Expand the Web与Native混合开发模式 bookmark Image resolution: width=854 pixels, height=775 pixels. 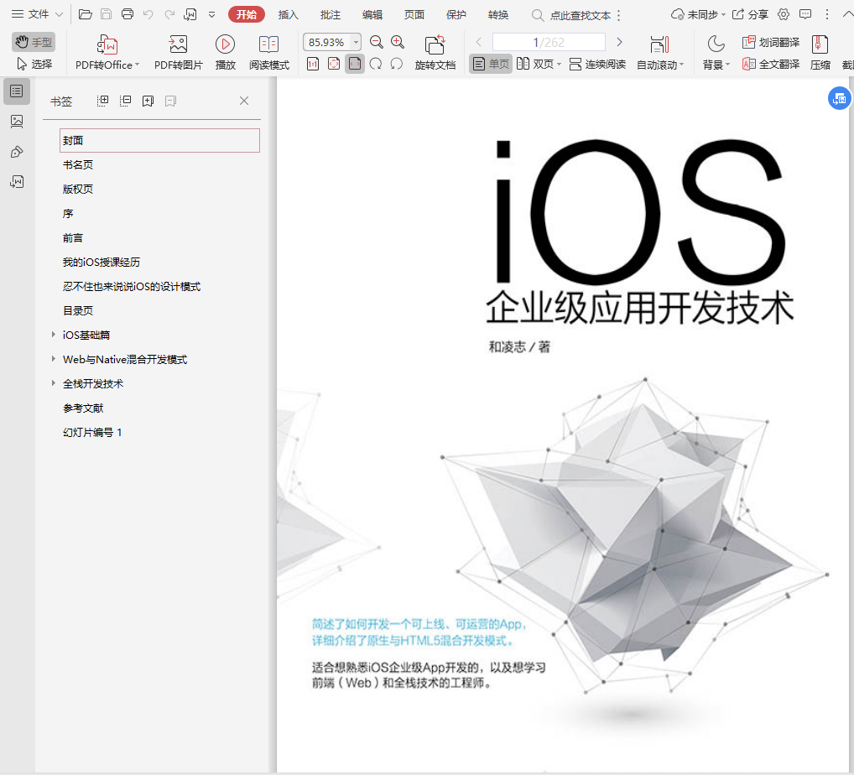54,359
